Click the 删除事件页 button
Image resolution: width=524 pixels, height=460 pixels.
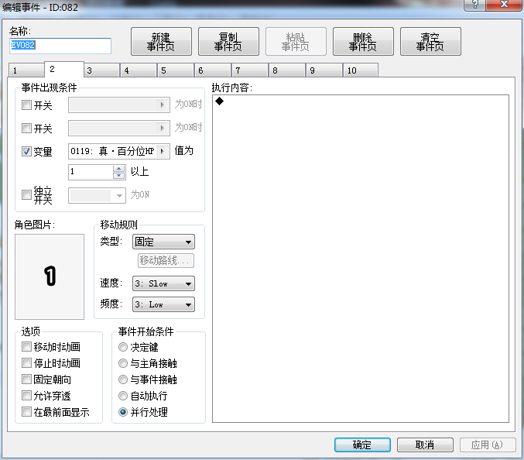(x=363, y=42)
